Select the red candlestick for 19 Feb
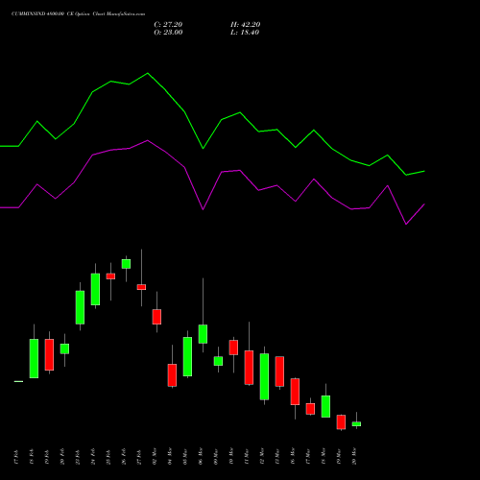The height and width of the screenshot is (480, 480). click(x=49, y=354)
